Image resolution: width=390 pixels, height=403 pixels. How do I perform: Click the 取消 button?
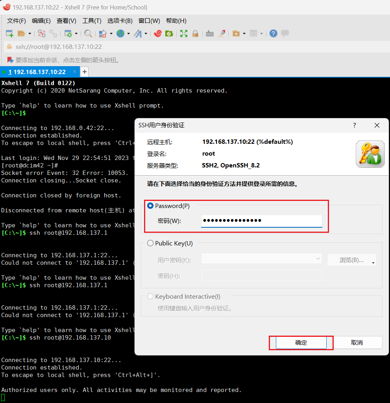pyautogui.click(x=357, y=343)
